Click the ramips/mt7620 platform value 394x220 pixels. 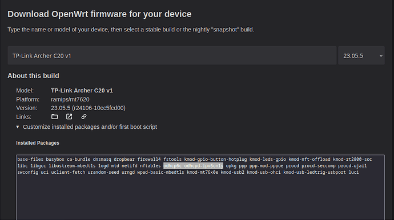[70, 99]
